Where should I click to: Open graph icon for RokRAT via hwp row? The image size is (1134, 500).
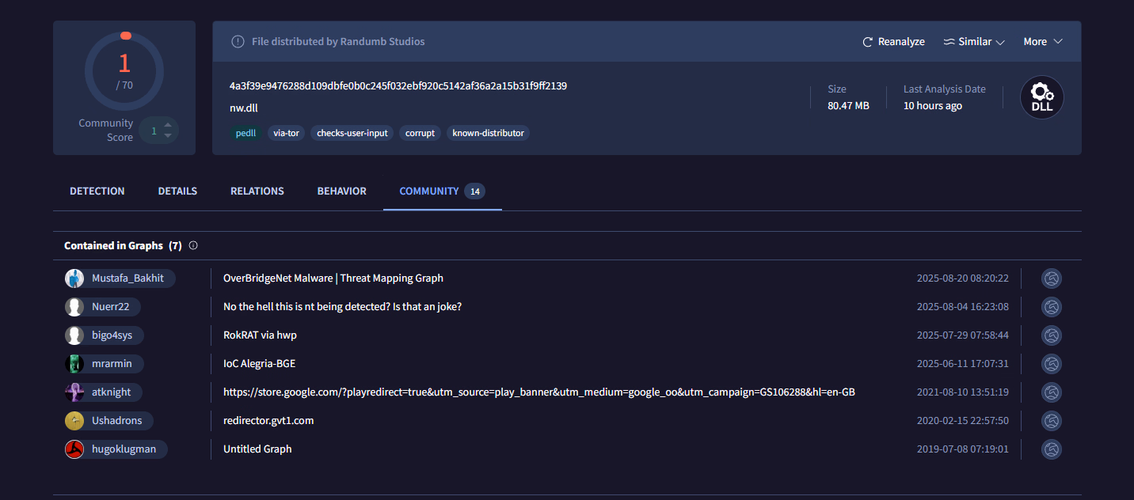coord(1051,335)
